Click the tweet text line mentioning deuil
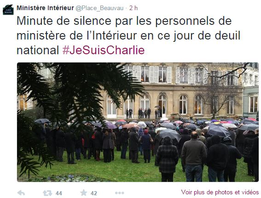 click(128, 36)
